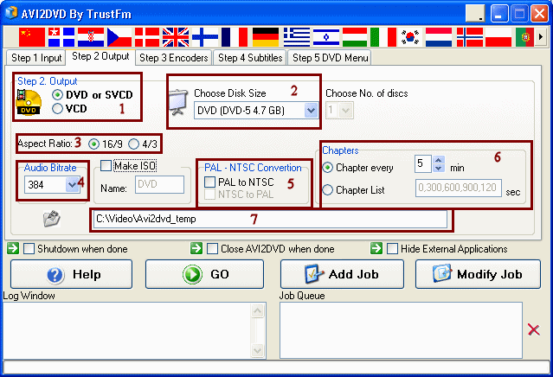Click the ISO Name field
This screenshot has height=377, width=553.
point(159,184)
